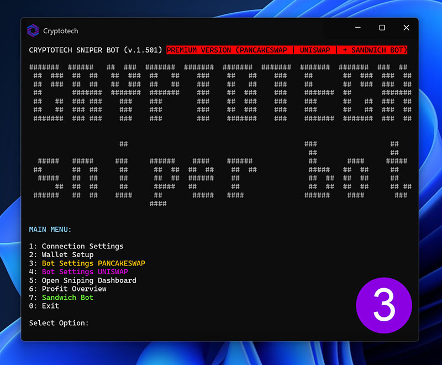The width and height of the screenshot is (442, 365).
Task: Select menu line 2: Wallet Setup
Action: [61, 255]
